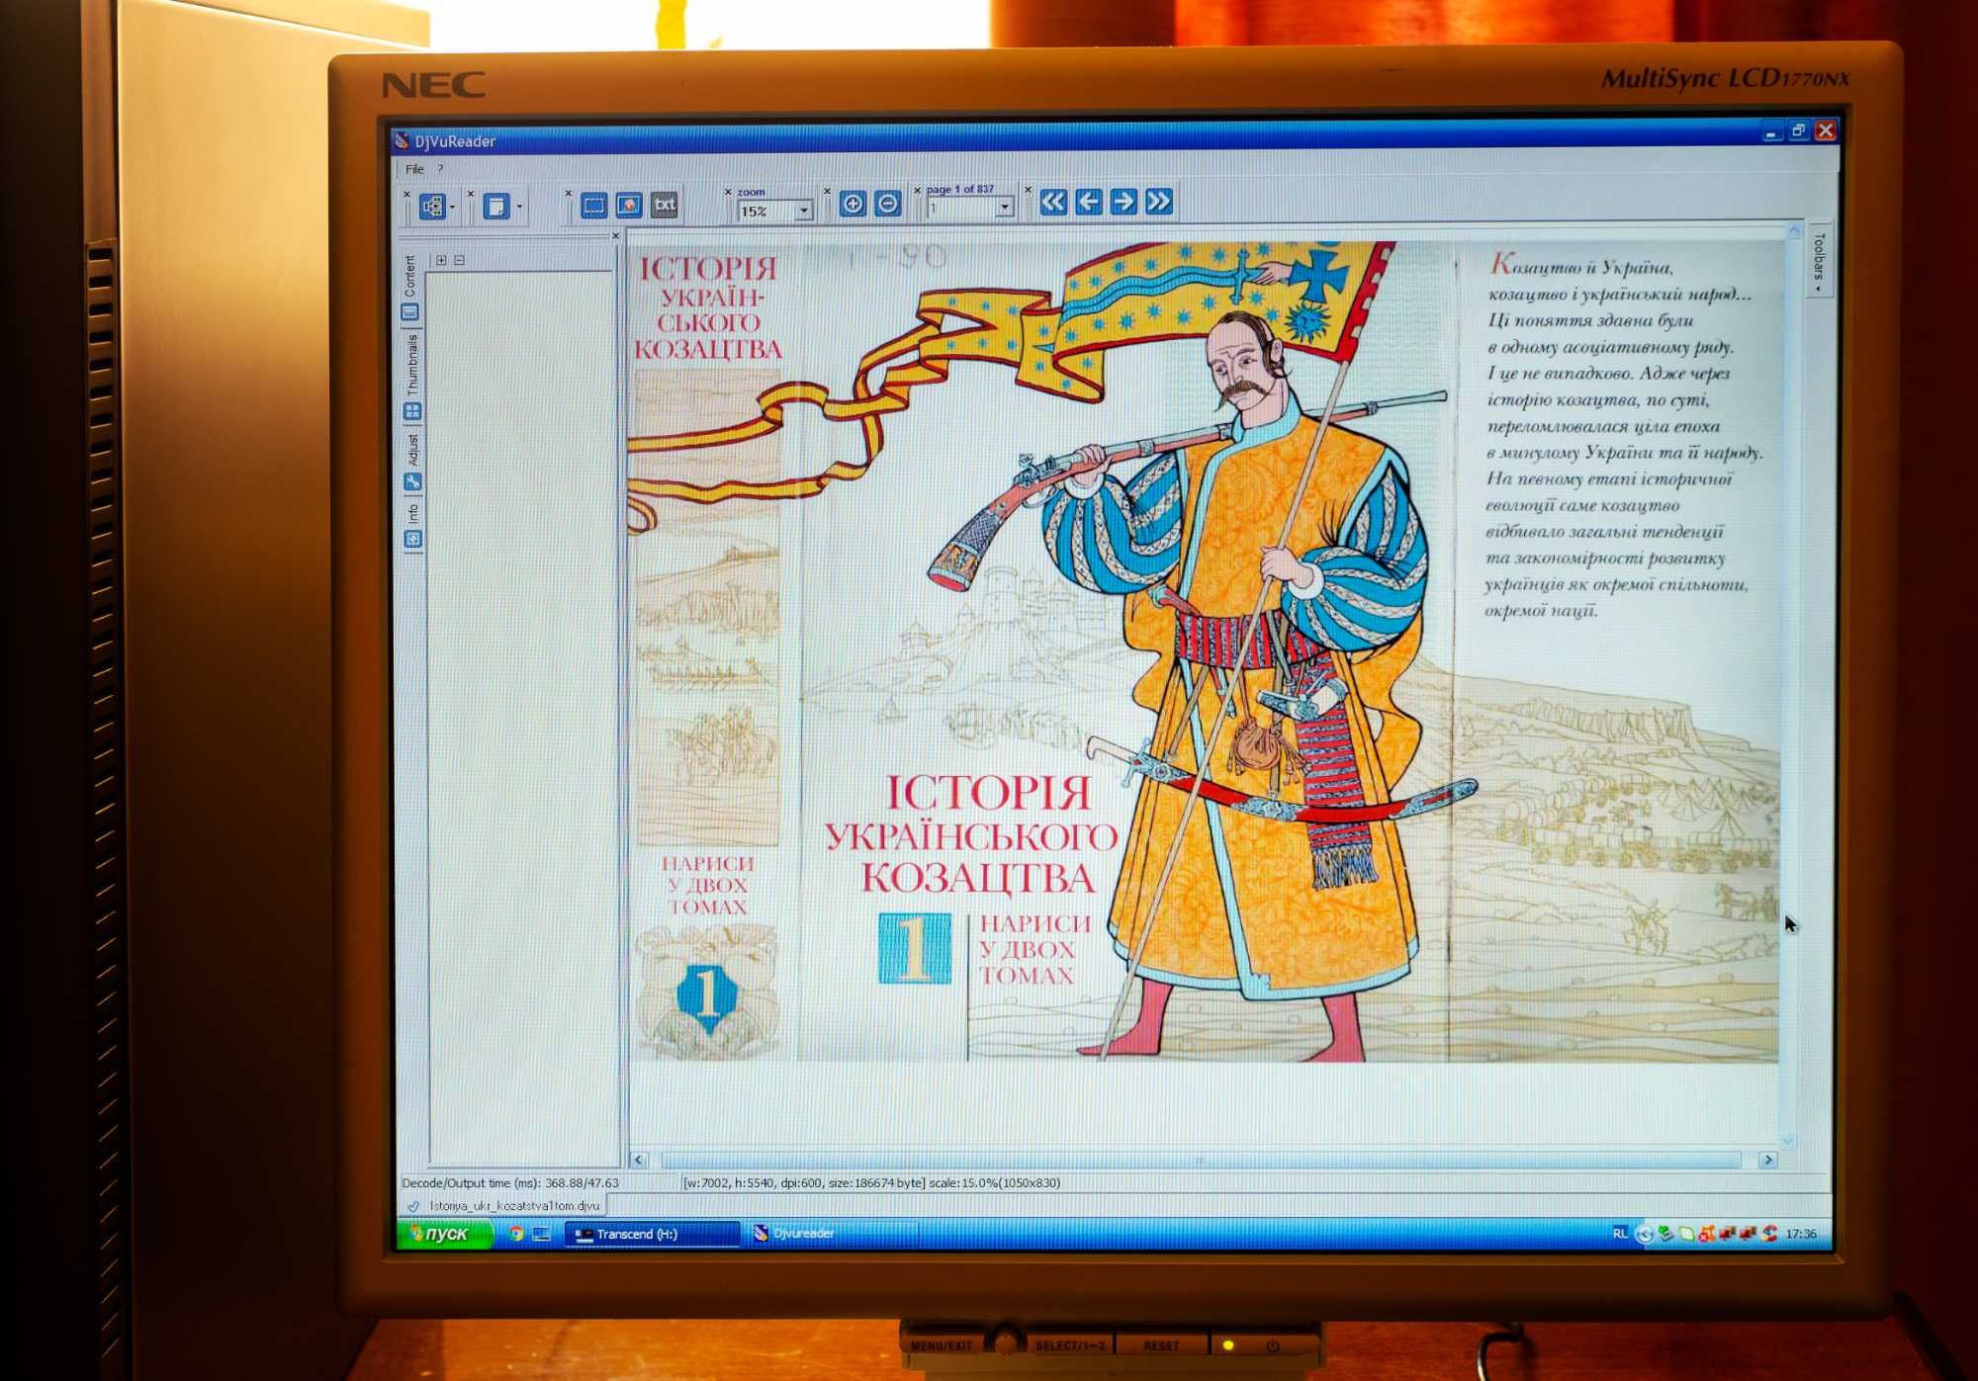Open the page layout icon dropdown arrow
The width and height of the screenshot is (1978, 1381).
click(x=519, y=207)
